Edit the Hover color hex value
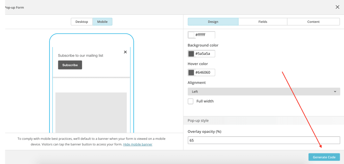 pyautogui.click(x=204, y=73)
